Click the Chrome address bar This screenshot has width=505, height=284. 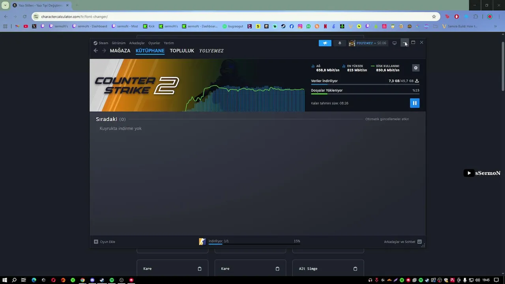coord(236,17)
